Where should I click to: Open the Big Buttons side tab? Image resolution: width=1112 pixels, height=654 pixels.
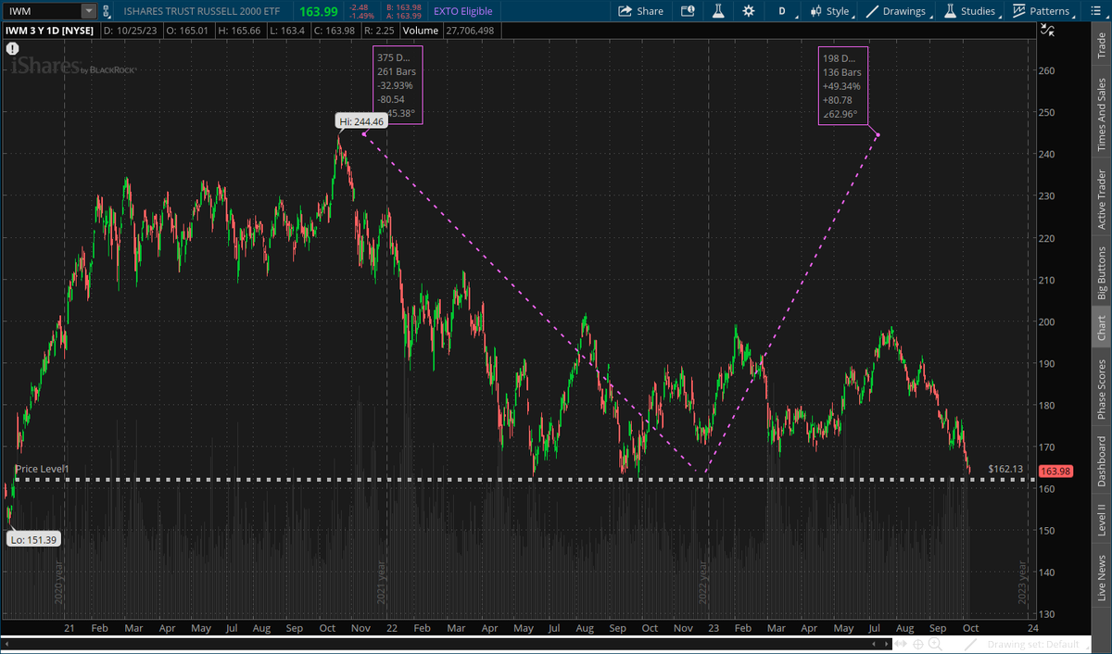(x=1101, y=272)
